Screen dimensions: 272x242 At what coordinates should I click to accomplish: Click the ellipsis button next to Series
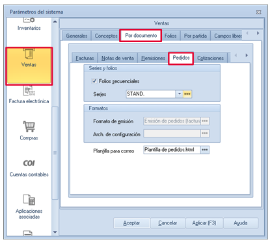coord(187,94)
